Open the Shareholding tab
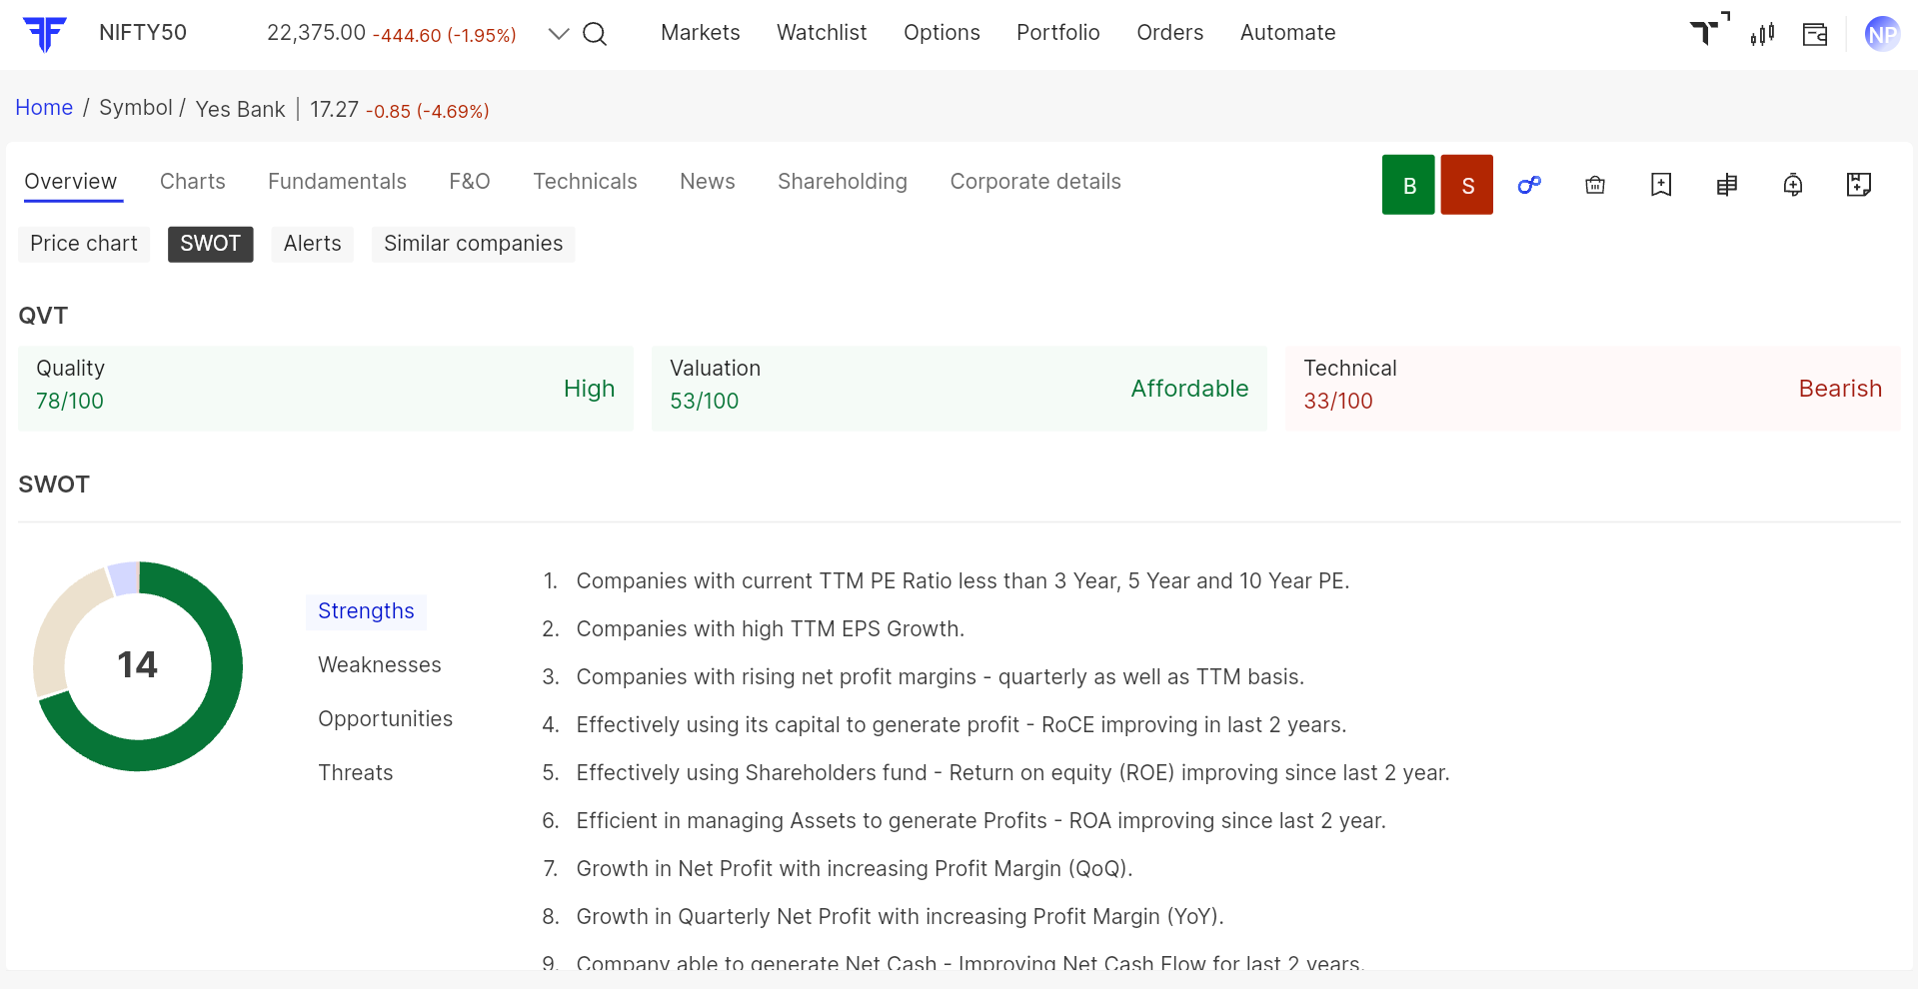 (x=842, y=182)
